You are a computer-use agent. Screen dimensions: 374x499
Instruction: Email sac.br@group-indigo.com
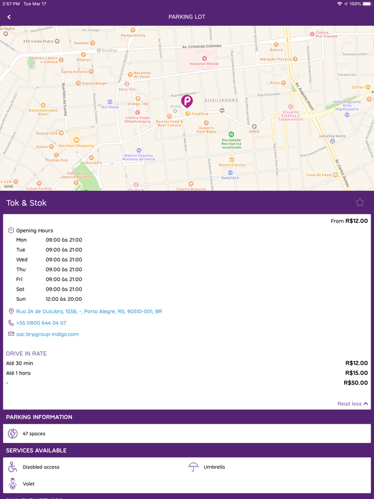point(47,334)
